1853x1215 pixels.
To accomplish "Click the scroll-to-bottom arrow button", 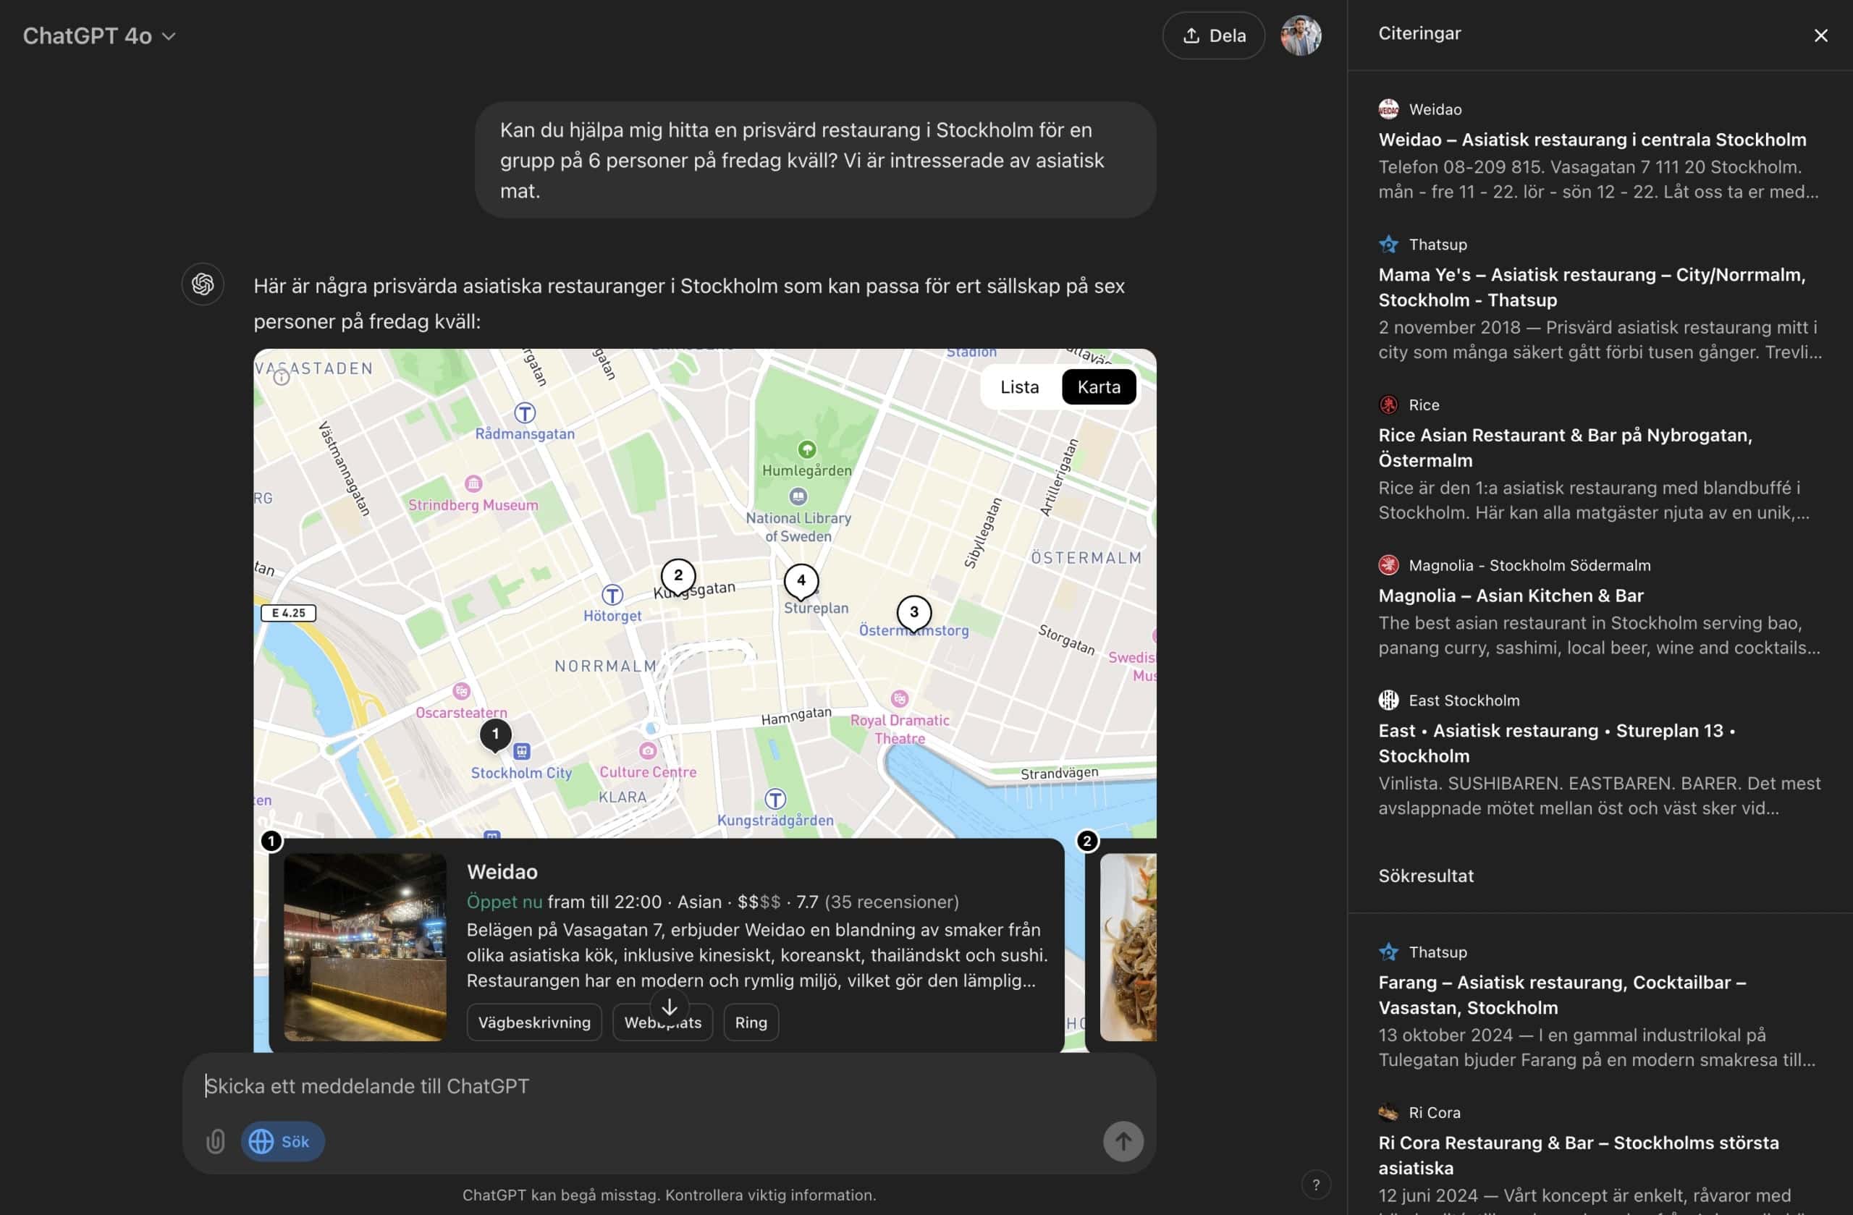I will 670,1007.
